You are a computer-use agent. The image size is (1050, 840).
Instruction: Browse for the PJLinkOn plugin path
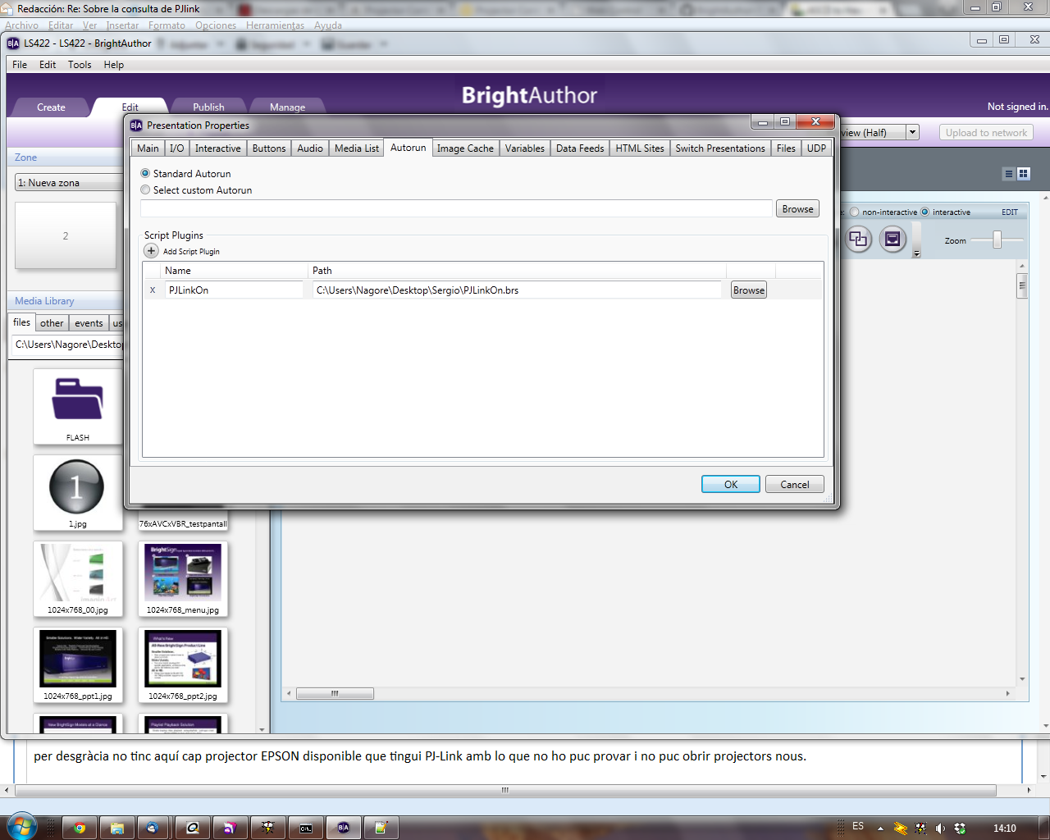click(x=749, y=290)
